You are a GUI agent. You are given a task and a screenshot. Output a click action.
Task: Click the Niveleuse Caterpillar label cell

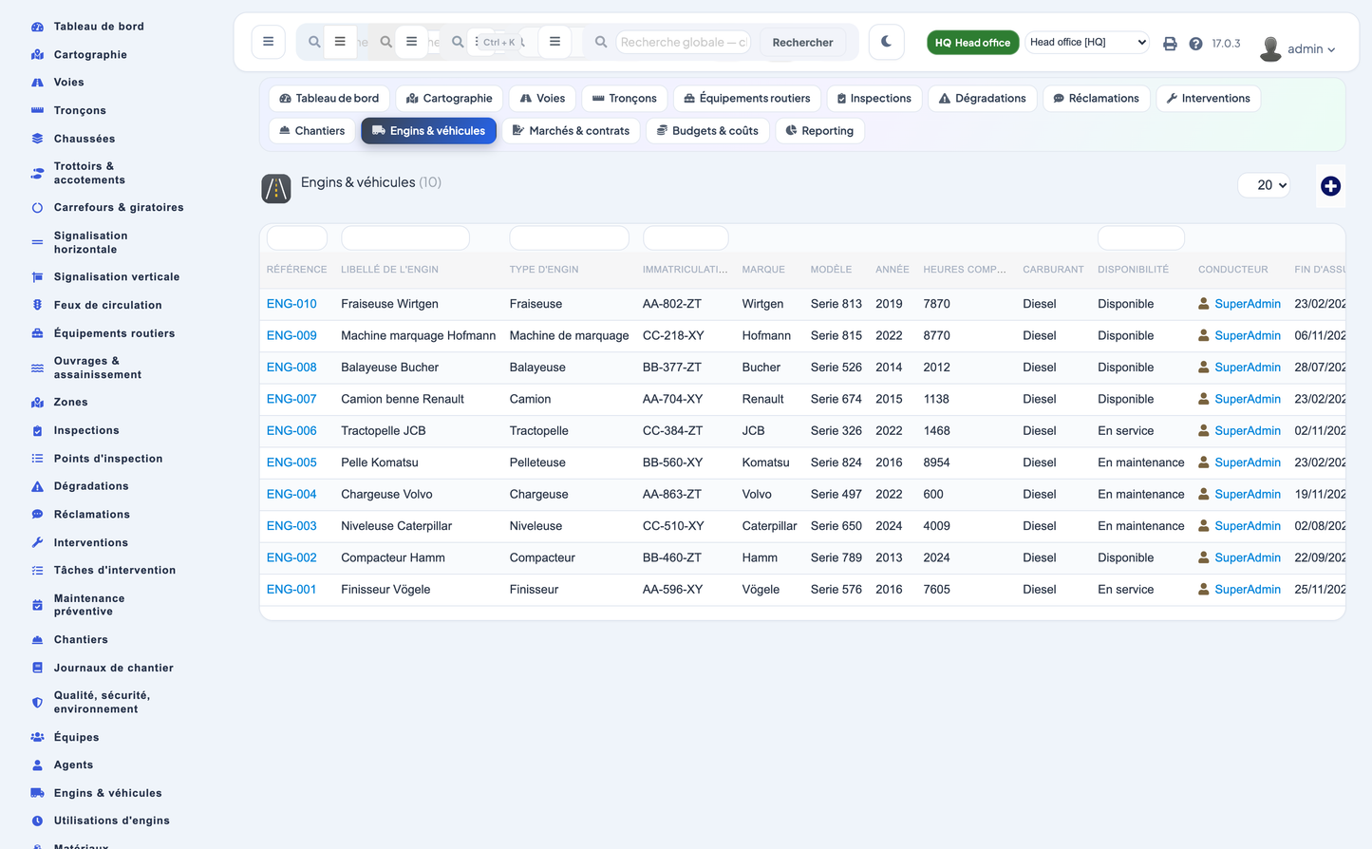[396, 526]
